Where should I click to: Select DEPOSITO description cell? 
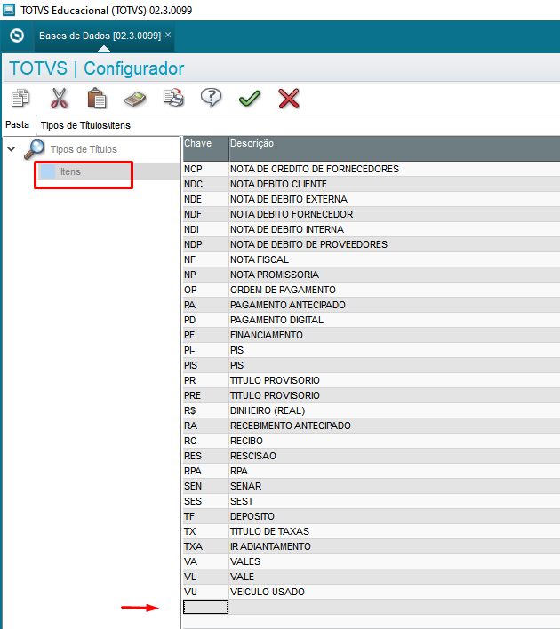395,517
